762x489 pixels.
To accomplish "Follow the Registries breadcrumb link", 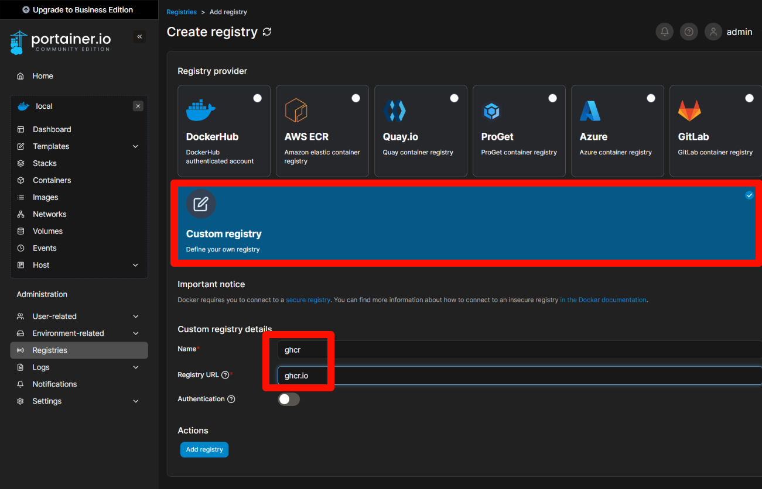I will click(182, 12).
